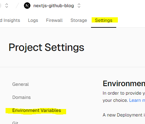Switch to the Insights tab
The height and width of the screenshot is (124, 145).
click(x=10, y=20)
